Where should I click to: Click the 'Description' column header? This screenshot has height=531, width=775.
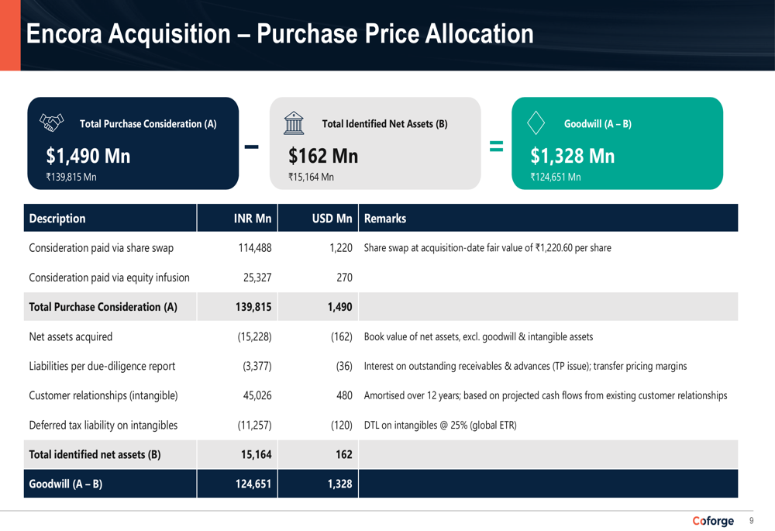[x=57, y=219]
